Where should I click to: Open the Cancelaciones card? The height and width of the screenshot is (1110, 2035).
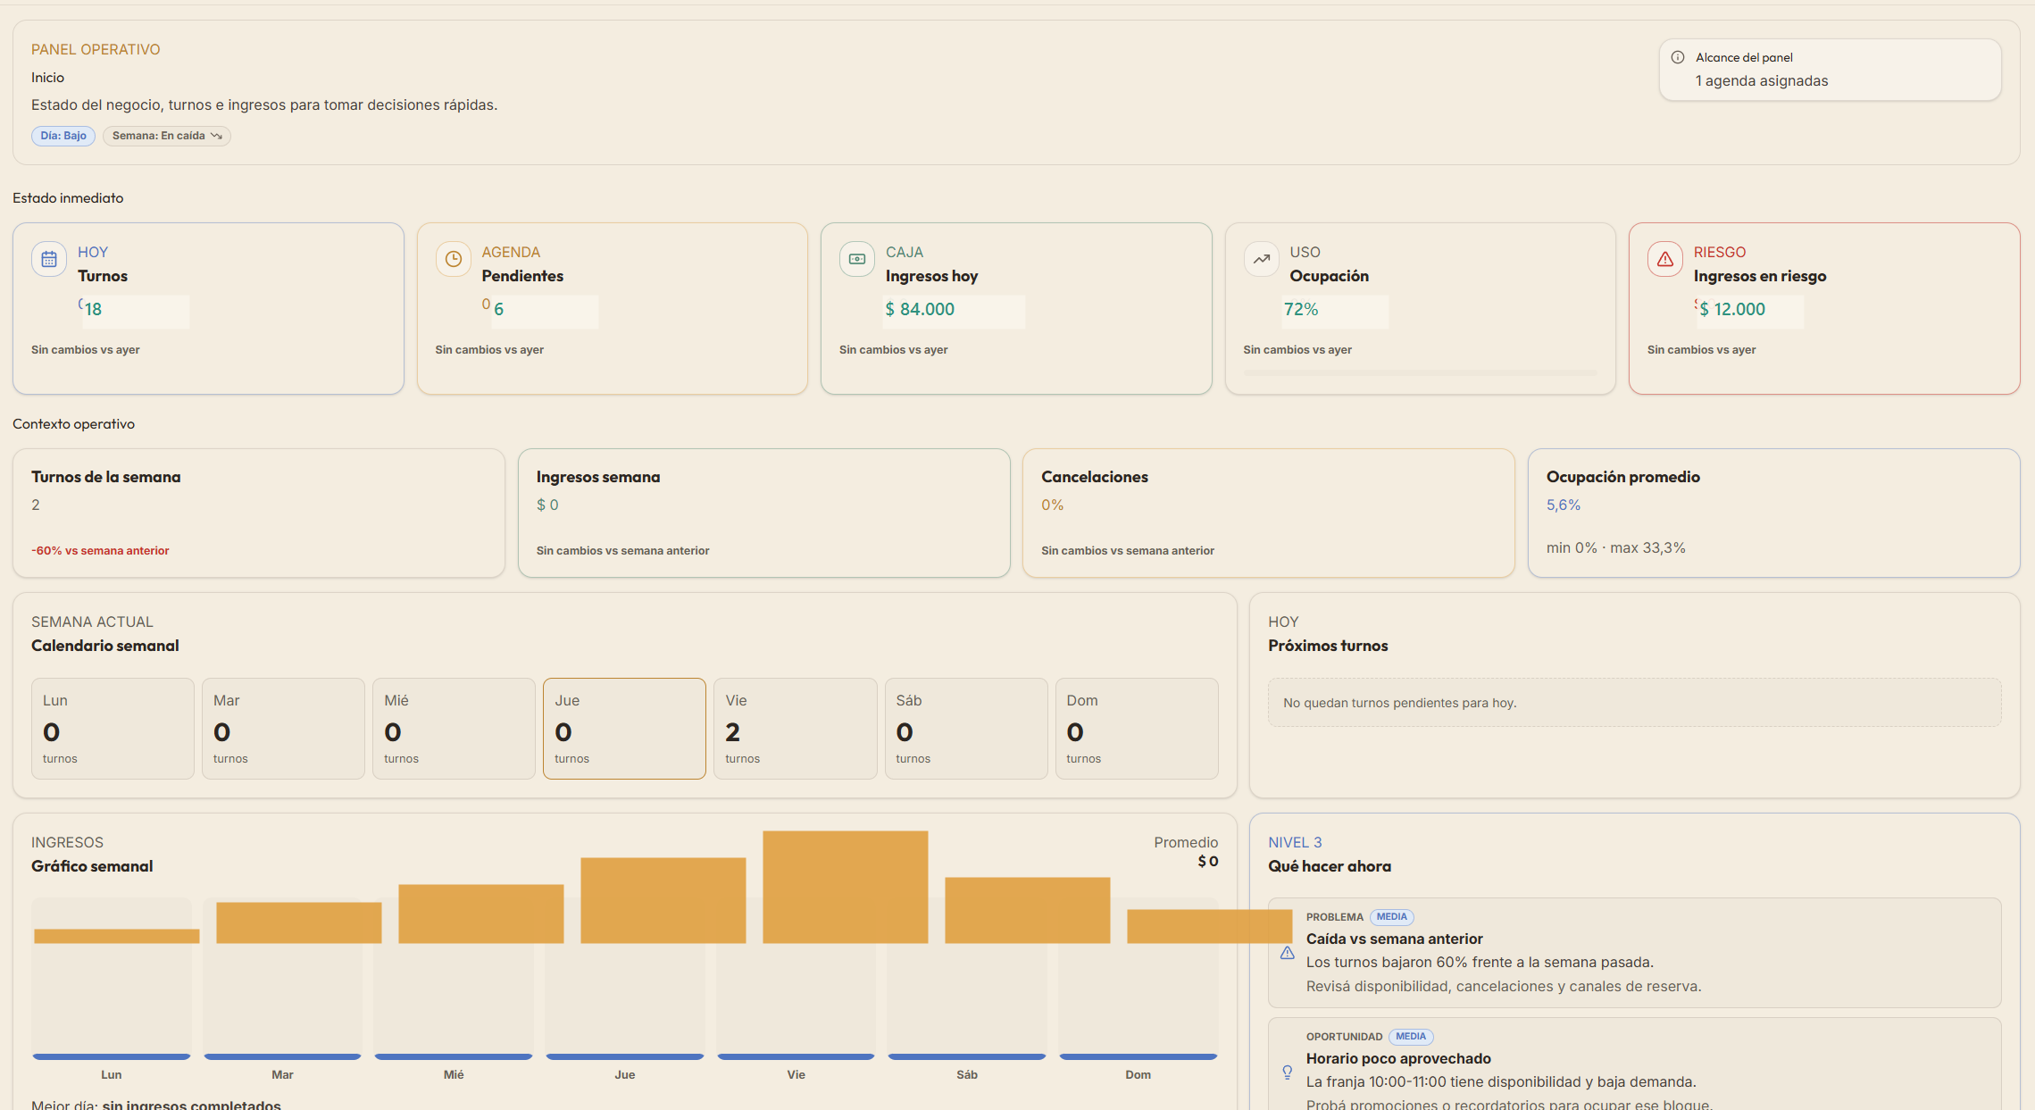(x=1269, y=513)
